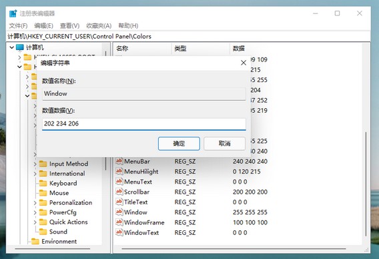The width and height of the screenshot is (379, 259).
Task: Click the PowerCfg folder icon
Action: tap(43, 212)
